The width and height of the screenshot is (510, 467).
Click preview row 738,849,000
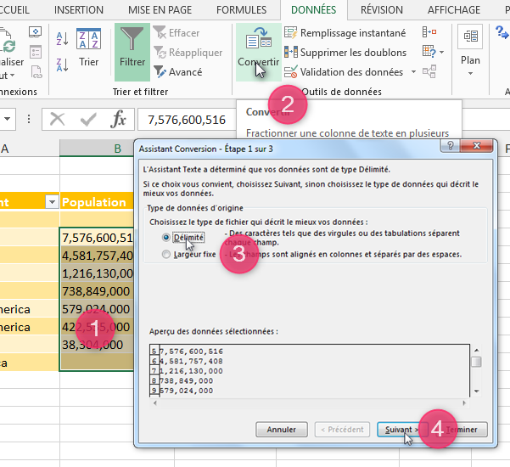click(x=187, y=380)
